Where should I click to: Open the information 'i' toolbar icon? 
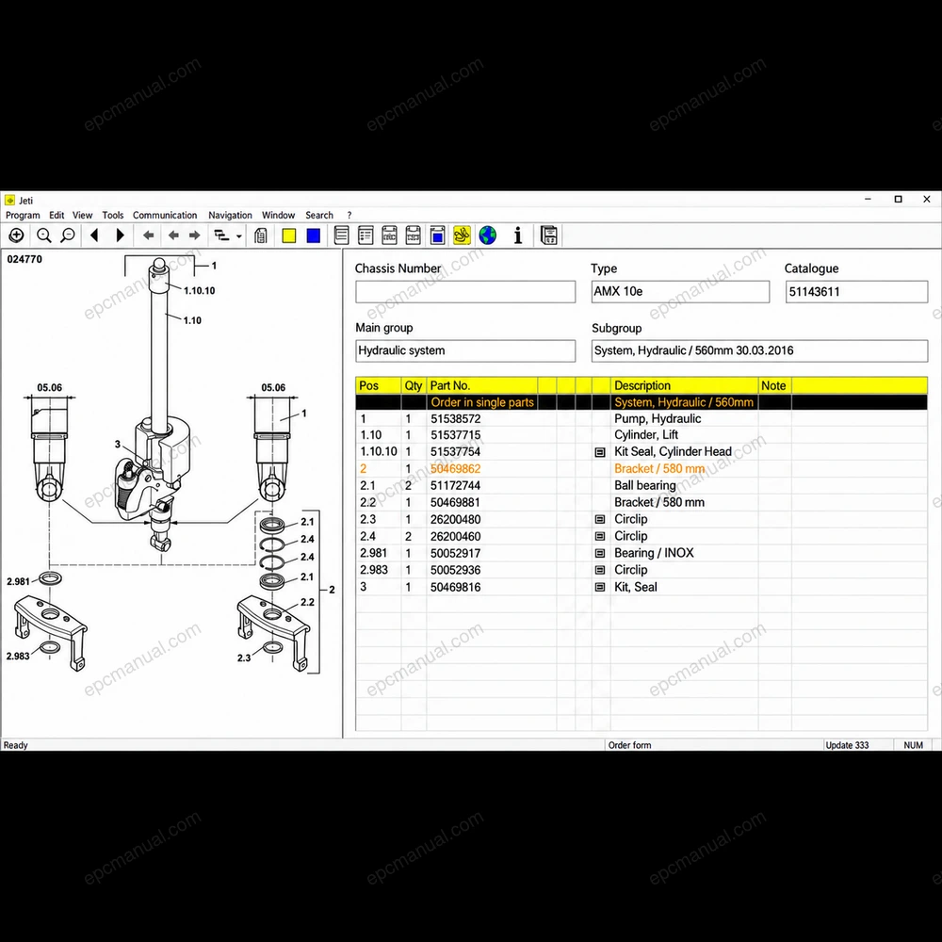[x=518, y=235]
